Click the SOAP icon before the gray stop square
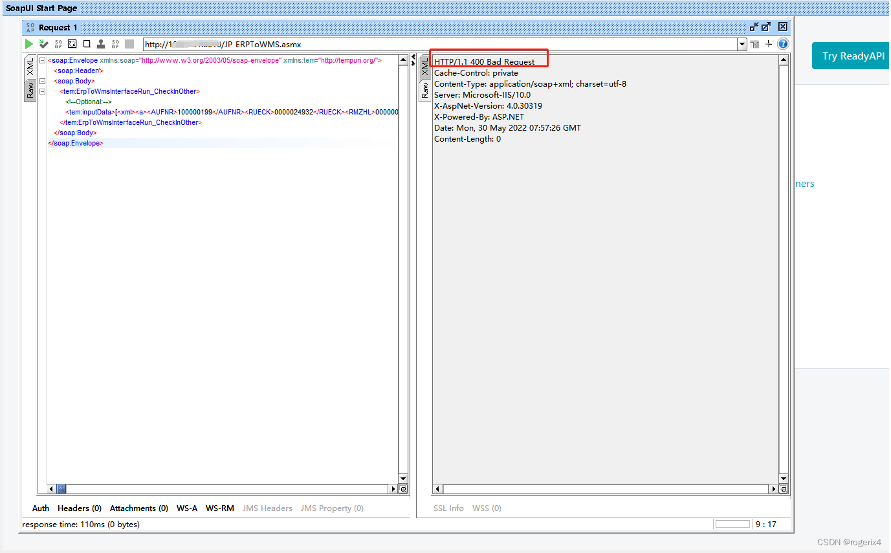891x553 pixels. [x=115, y=44]
